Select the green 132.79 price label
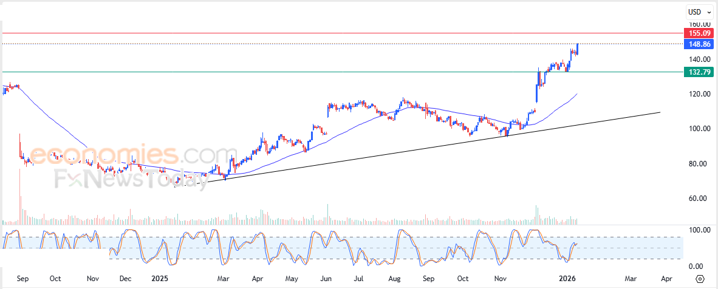 [698, 72]
